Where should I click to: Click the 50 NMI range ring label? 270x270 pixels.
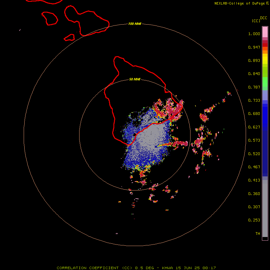[x=135, y=79]
